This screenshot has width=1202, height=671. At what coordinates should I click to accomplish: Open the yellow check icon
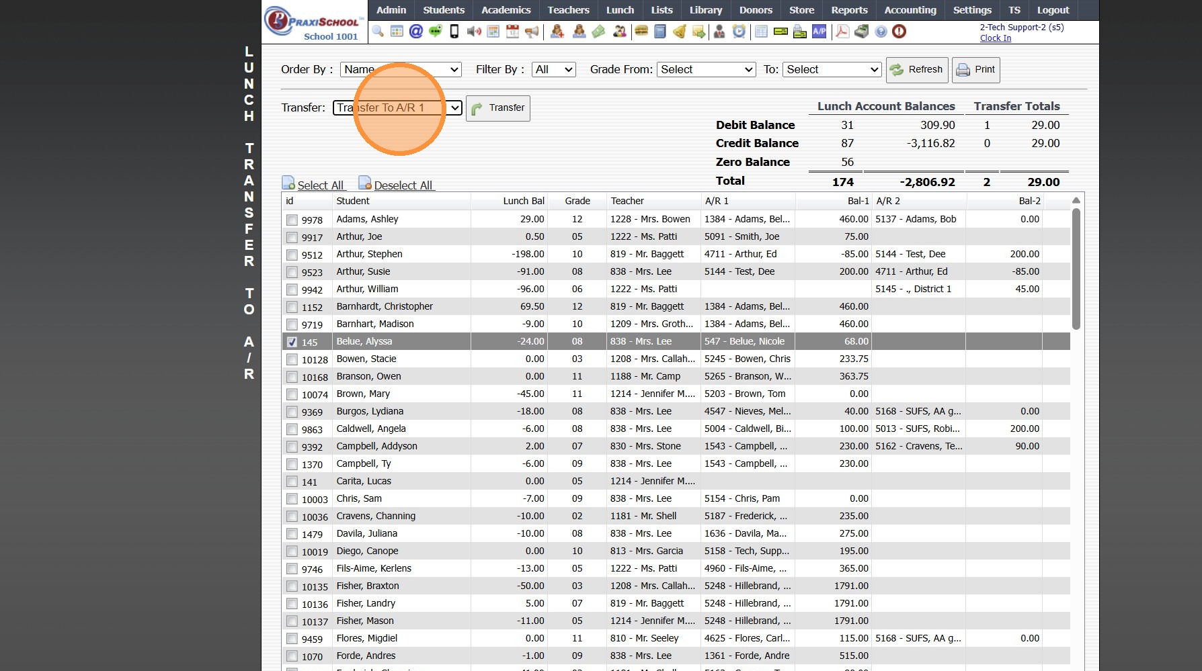(x=780, y=32)
